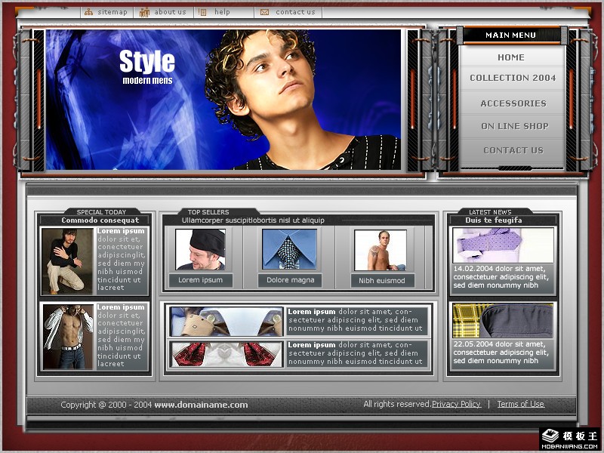Open contact us in top navigation

tap(295, 12)
